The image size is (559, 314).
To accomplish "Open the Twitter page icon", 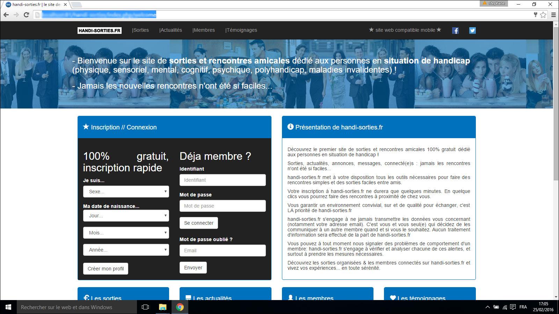I will click(x=472, y=30).
